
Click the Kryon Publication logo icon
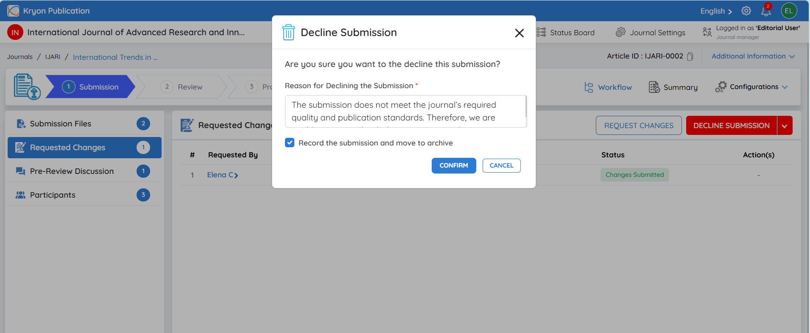coord(13,11)
